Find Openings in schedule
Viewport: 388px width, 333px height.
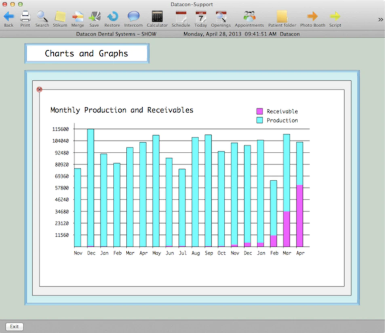click(x=221, y=16)
